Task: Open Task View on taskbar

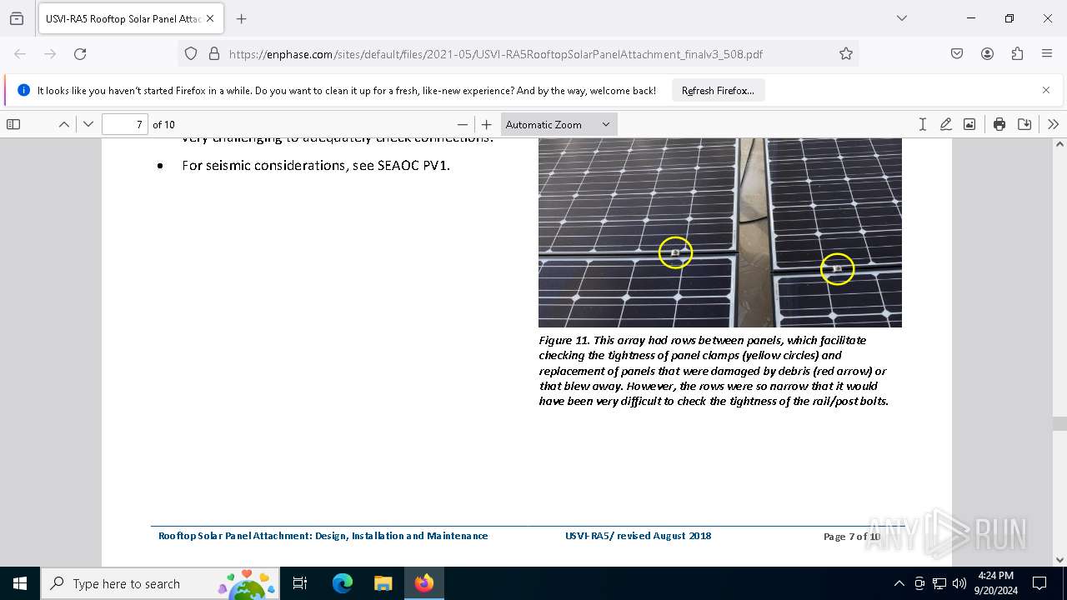Action: [300, 583]
